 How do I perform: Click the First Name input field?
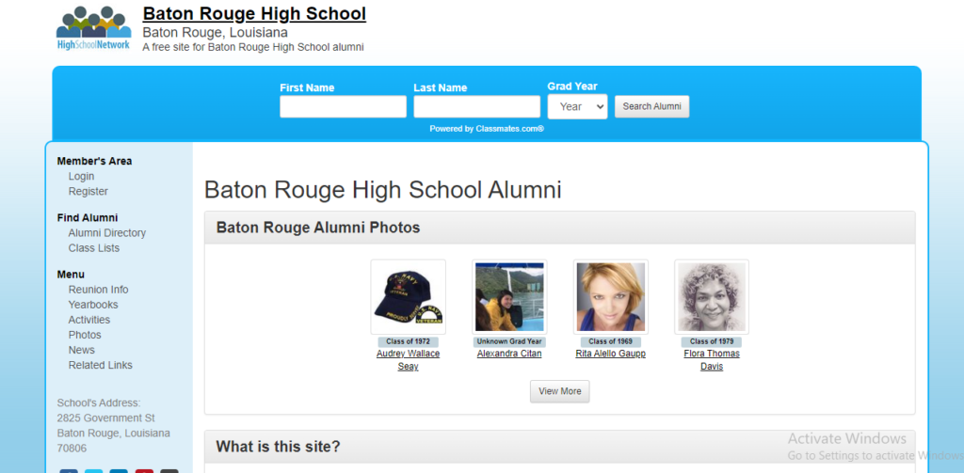click(x=343, y=107)
